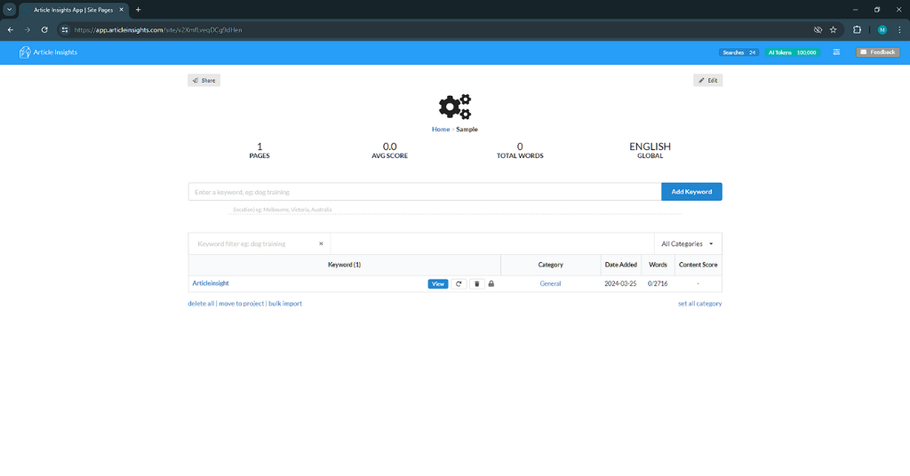
Task: Open the settings sliders icon in header
Action: click(836, 52)
